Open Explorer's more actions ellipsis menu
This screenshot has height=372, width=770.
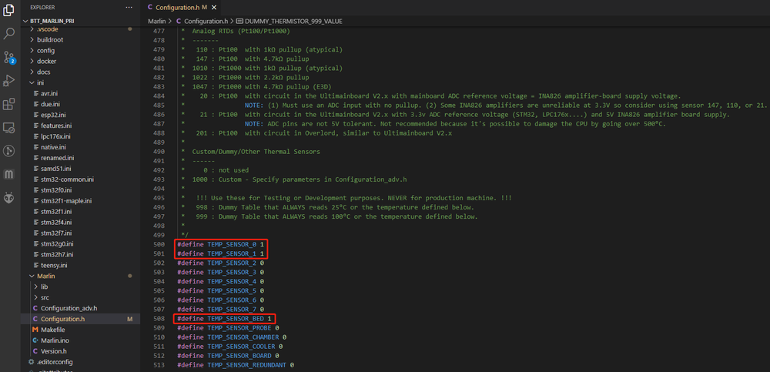click(127, 7)
